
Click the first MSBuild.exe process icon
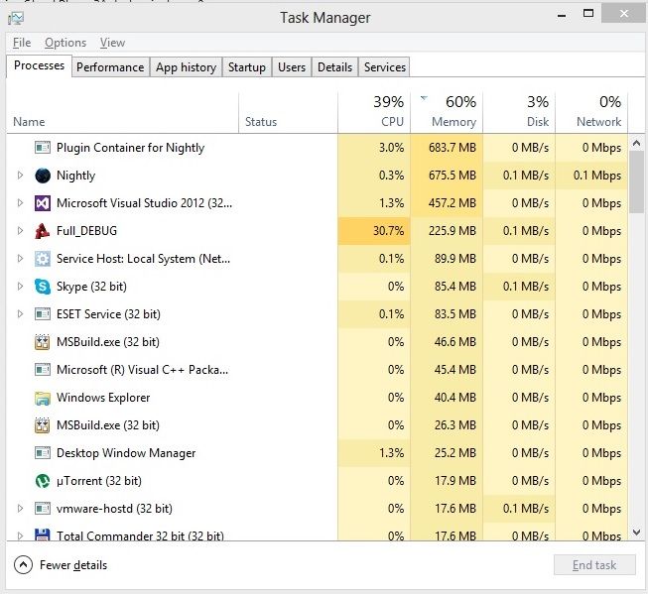(x=43, y=342)
